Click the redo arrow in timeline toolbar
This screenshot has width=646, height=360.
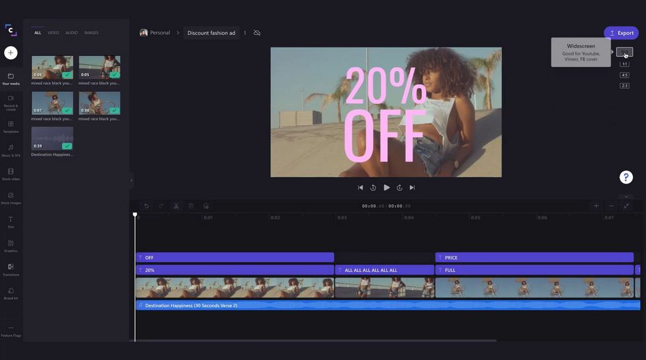161,206
